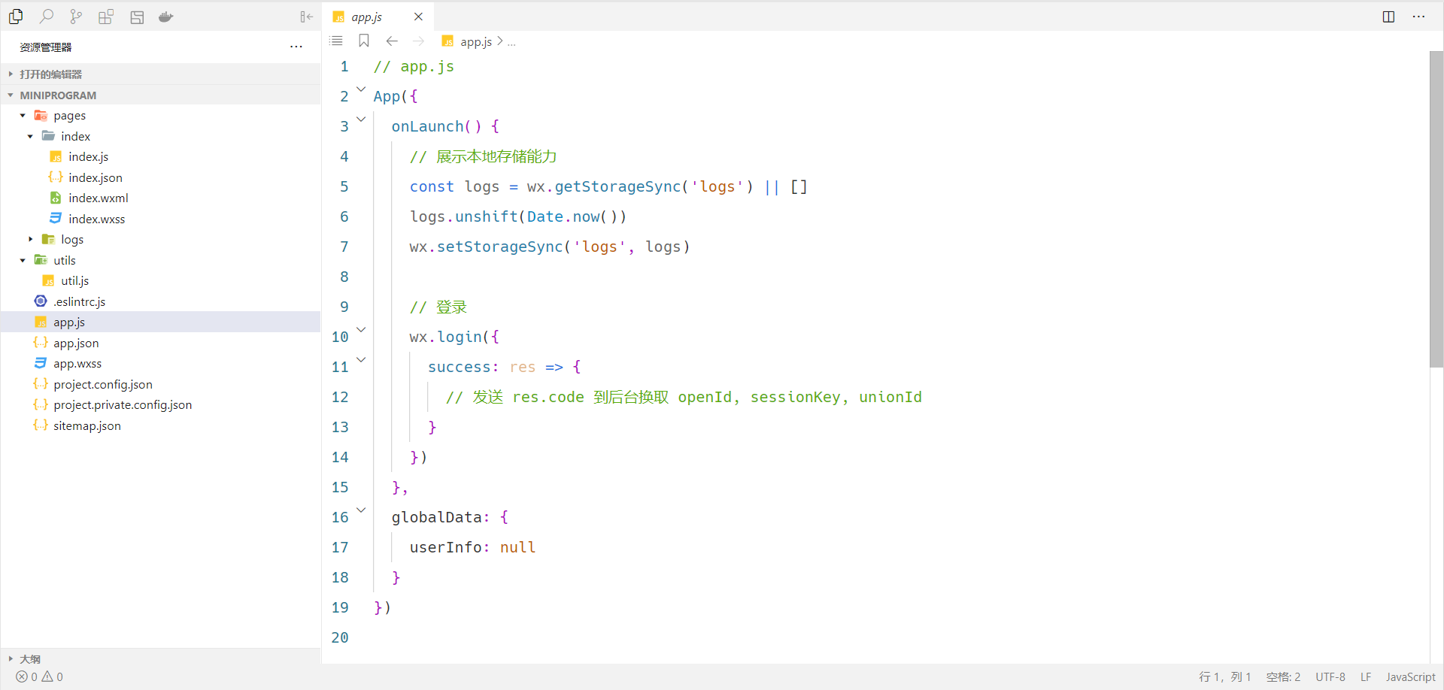
Task: Expand the 打开的编辑器 section
Action: pos(160,74)
